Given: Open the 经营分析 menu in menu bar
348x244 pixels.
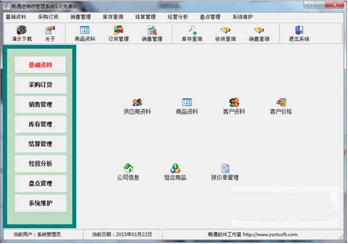Looking at the screenshot, I should click(x=178, y=17).
